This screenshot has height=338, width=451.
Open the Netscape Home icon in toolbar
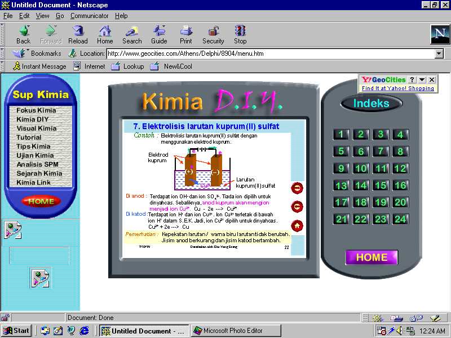point(105,34)
